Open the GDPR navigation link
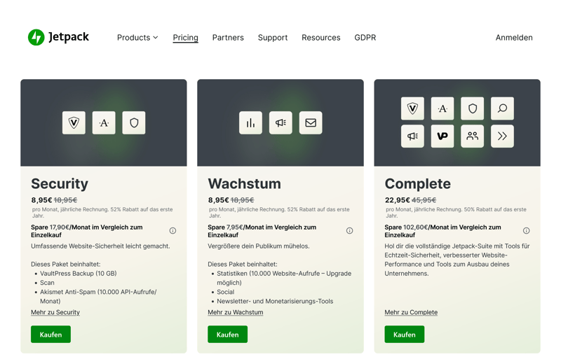The image size is (561, 359). pyautogui.click(x=365, y=38)
